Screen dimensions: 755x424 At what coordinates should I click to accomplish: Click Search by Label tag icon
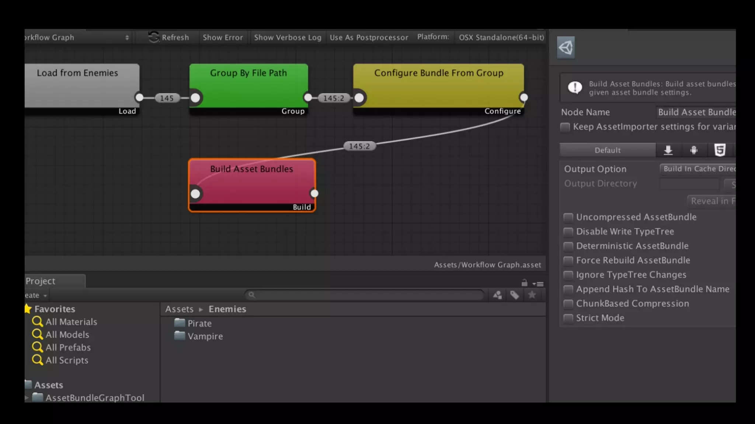[x=515, y=295]
